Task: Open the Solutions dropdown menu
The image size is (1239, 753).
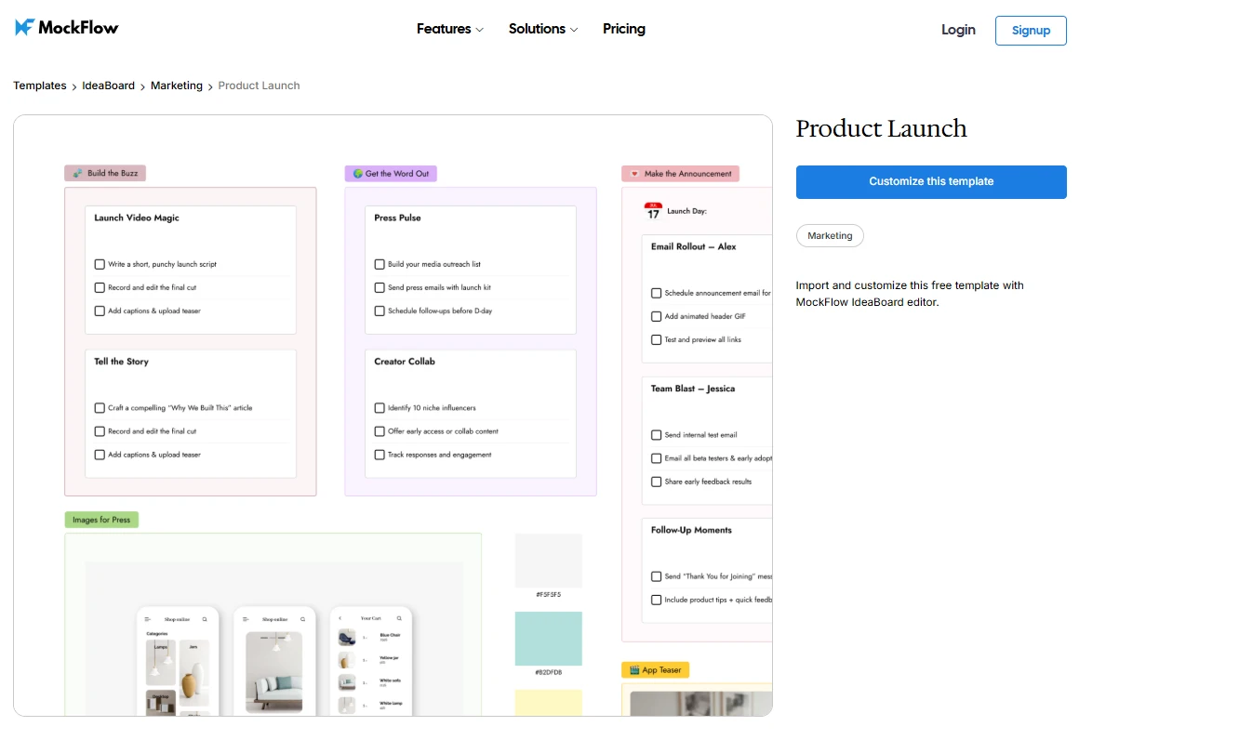Action: click(x=543, y=29)
